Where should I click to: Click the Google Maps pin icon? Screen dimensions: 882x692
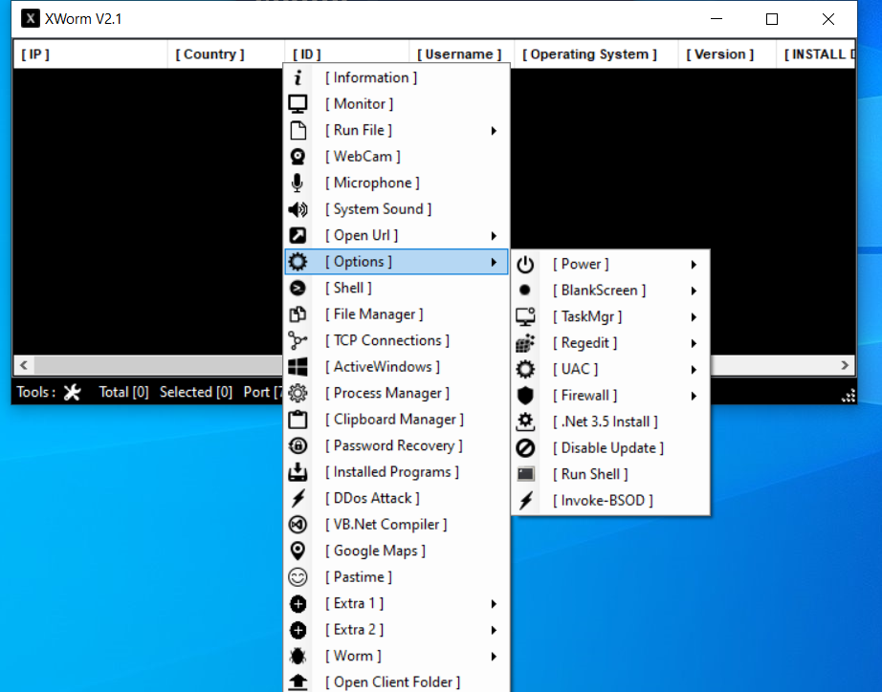298,551
